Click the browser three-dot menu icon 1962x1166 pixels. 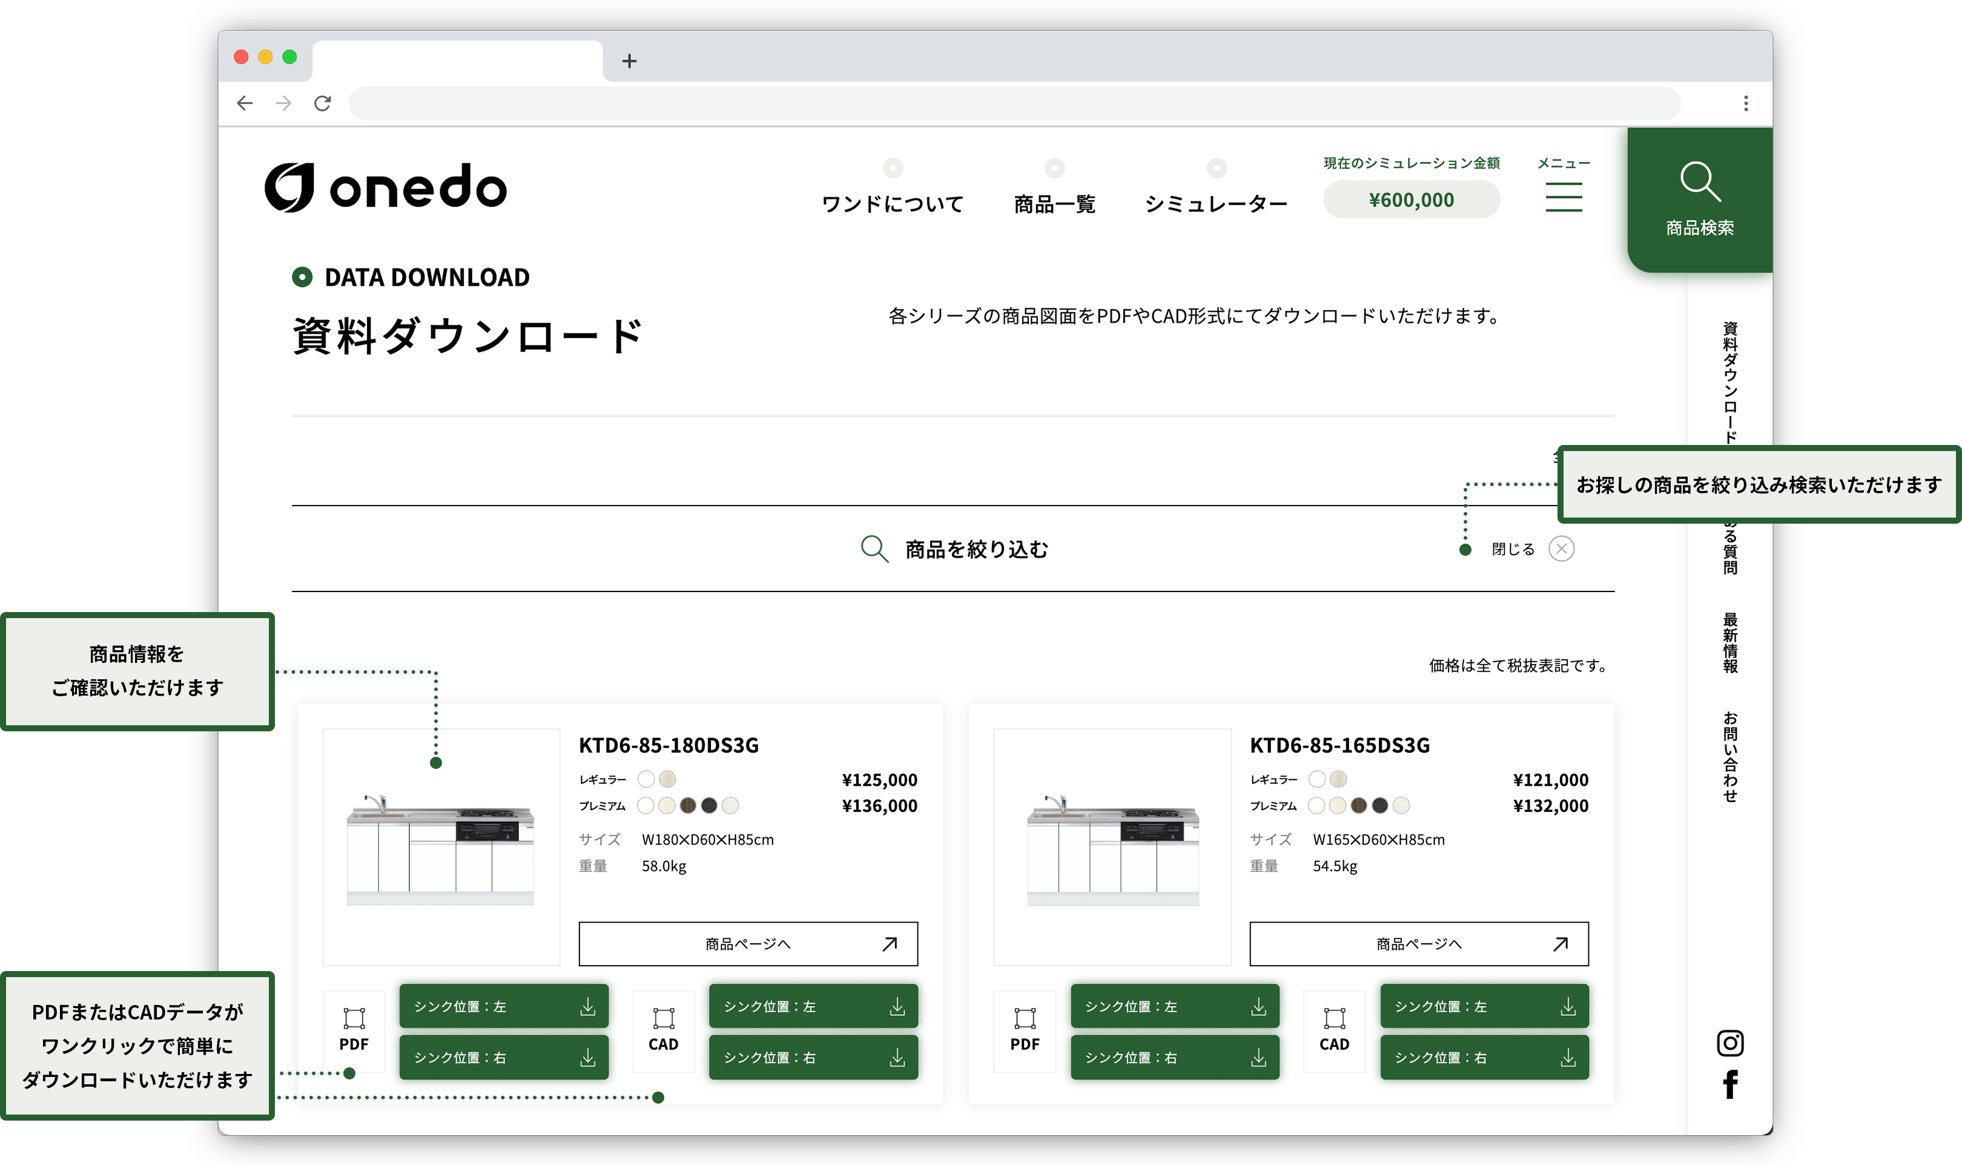coord(1745,103)
